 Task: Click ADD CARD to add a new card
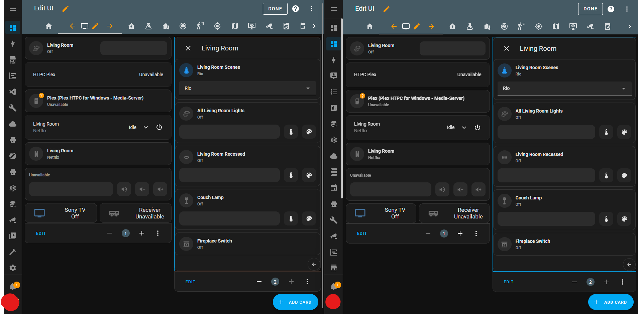295,302
